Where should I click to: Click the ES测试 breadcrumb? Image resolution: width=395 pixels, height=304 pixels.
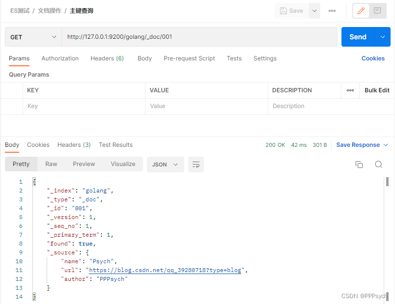pyautogui.click(x=20, y=11)
